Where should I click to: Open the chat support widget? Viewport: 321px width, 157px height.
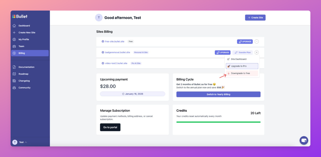[x=304, y=140]
